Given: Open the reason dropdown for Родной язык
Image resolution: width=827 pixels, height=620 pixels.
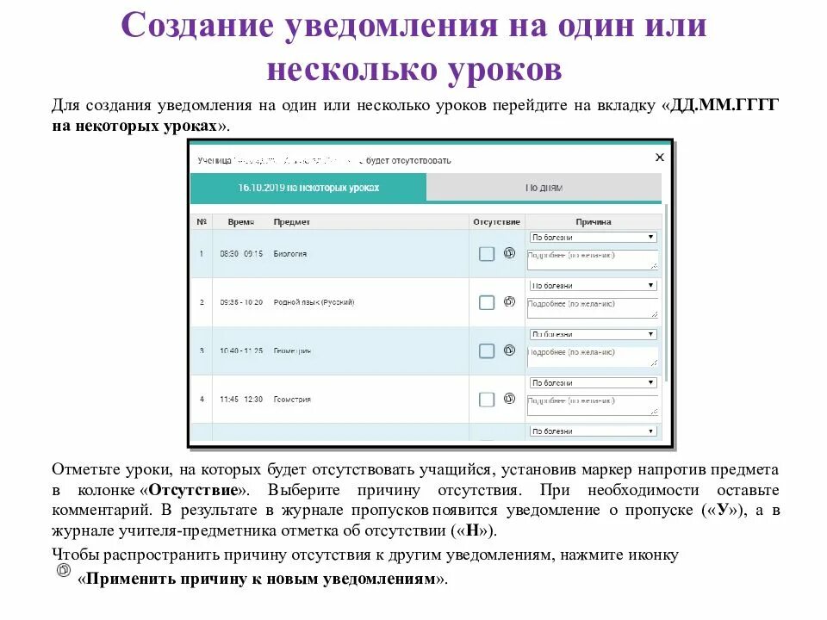Looking at the screenshot, I should [x=593, y=285].
